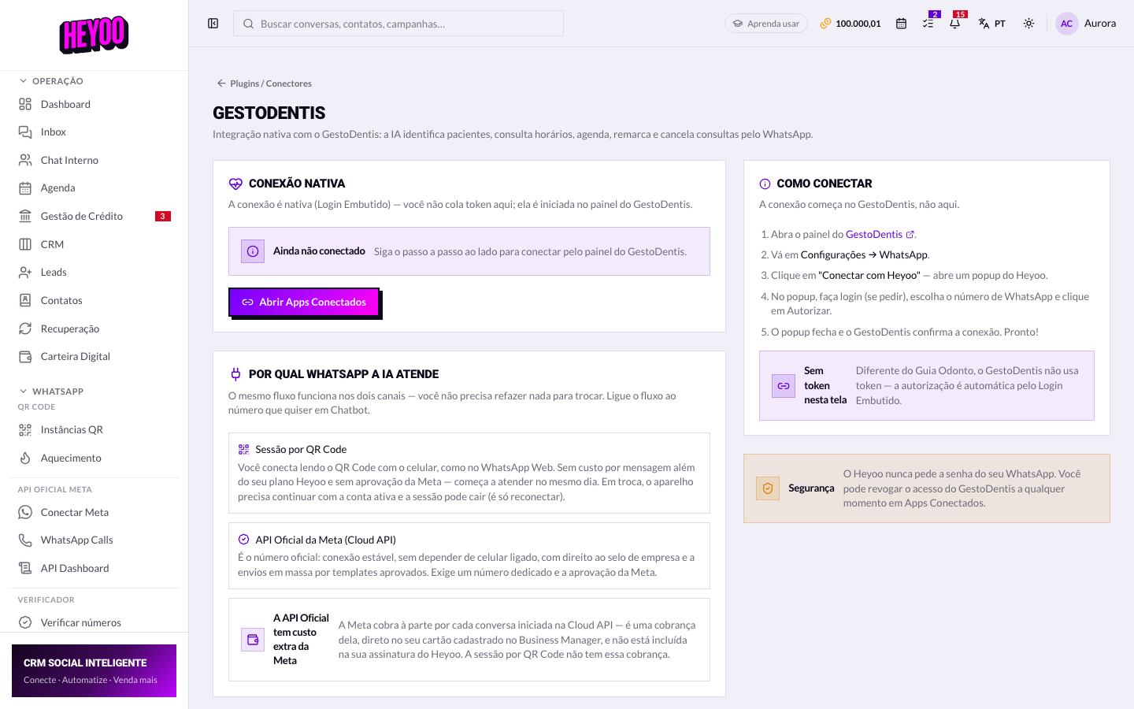Click the Contatos sidebar icon

pos(25,300)
